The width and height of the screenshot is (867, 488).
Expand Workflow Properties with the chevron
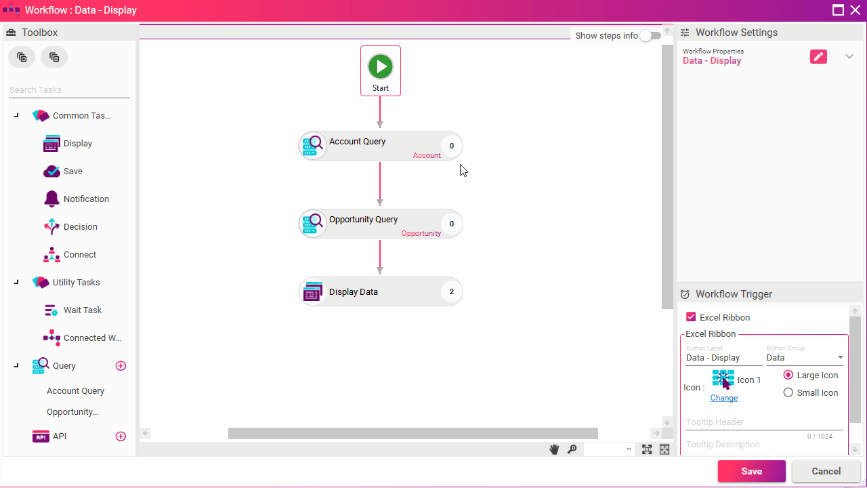[849, 57]
